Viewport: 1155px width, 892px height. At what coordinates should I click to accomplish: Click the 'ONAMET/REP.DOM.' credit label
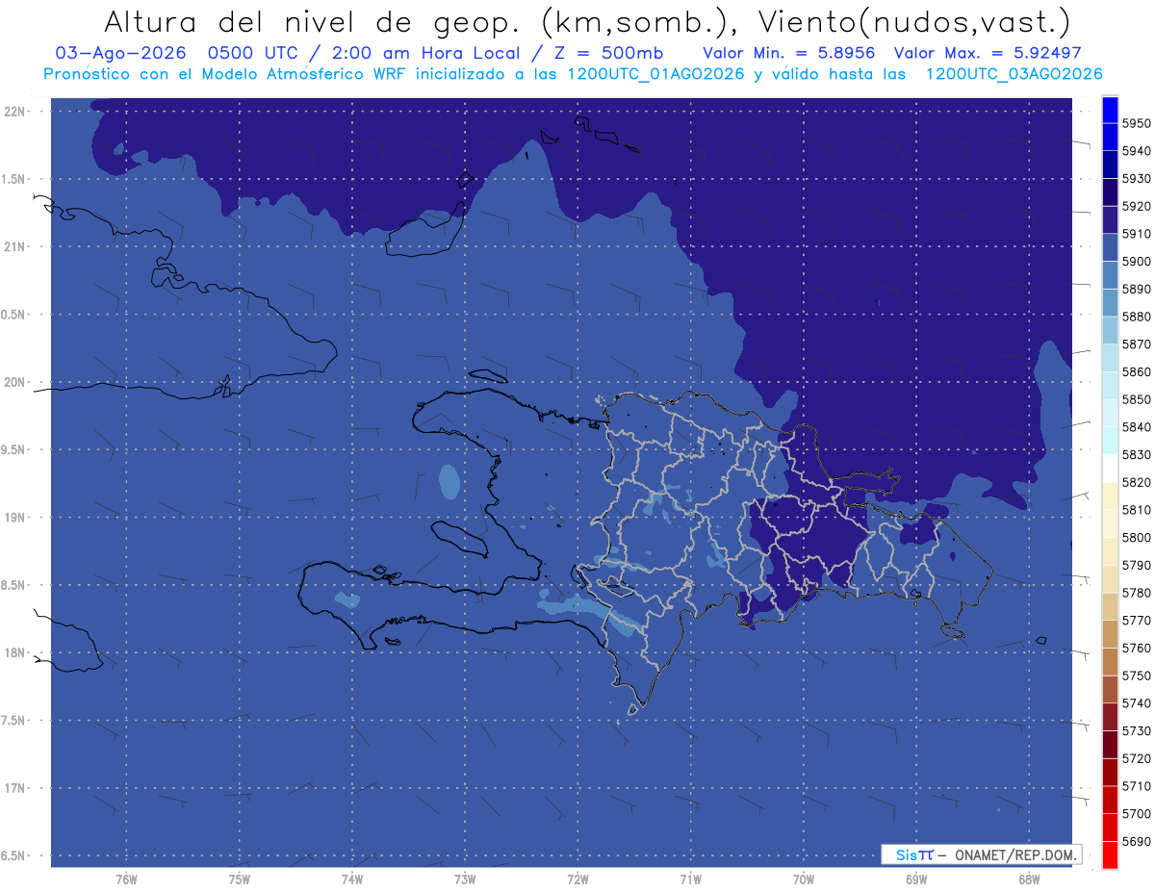(x=1014, y=854)
